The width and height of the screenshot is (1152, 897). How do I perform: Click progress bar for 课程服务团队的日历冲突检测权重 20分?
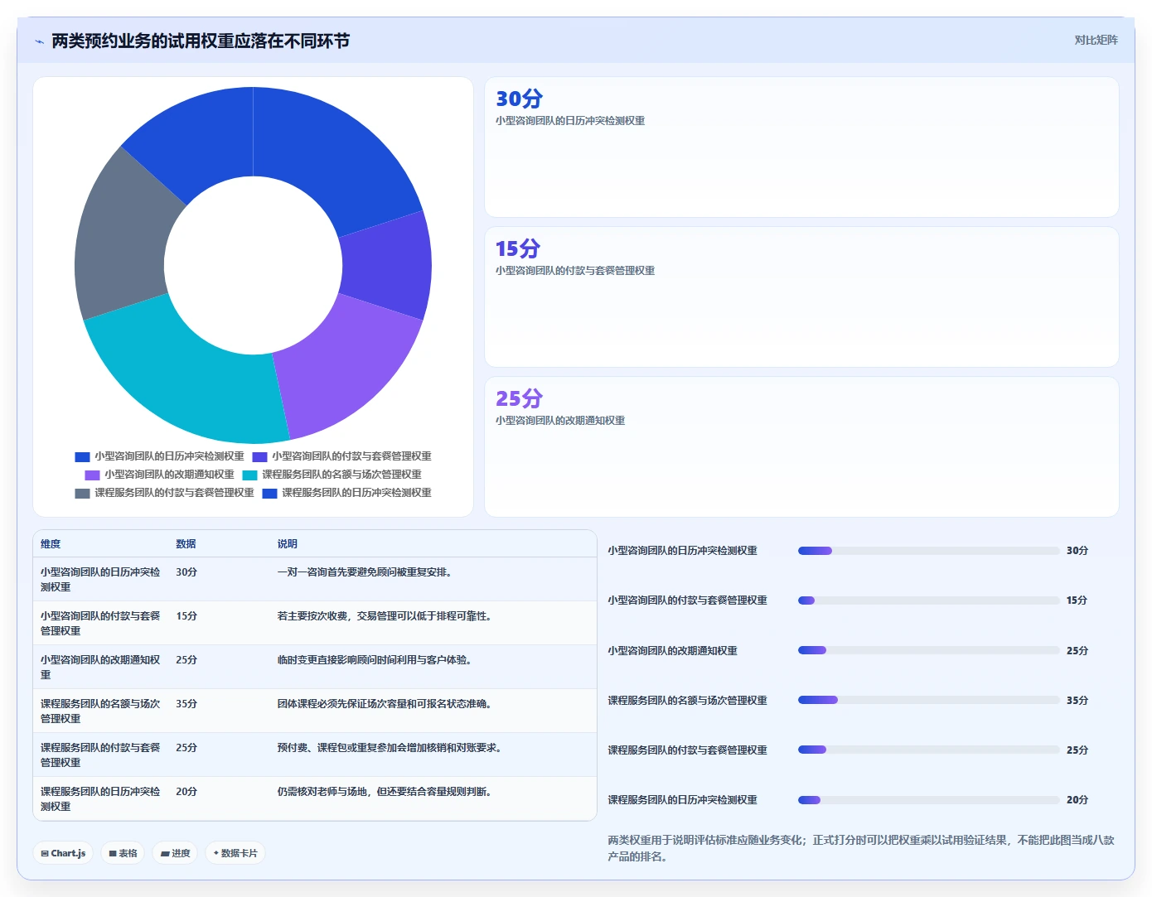point(929,799)
